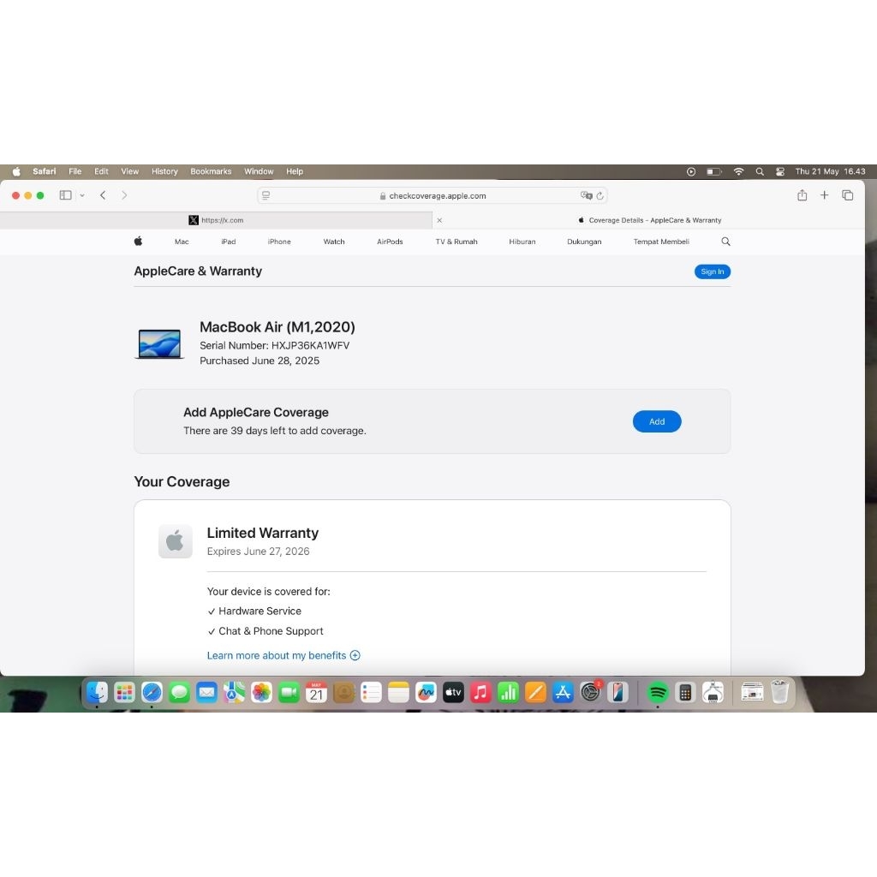Open the View menu
Screen dimensions: 877x877
tap(130, 171)
